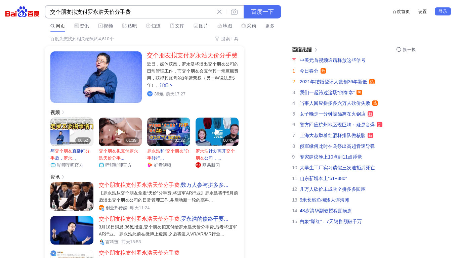Expand the 资讯 section chevron
Screen dimensions: 459x258
(x=63, y=177)
